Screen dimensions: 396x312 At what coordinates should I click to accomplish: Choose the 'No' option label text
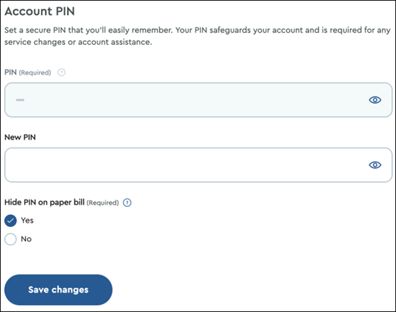[26, 239]
